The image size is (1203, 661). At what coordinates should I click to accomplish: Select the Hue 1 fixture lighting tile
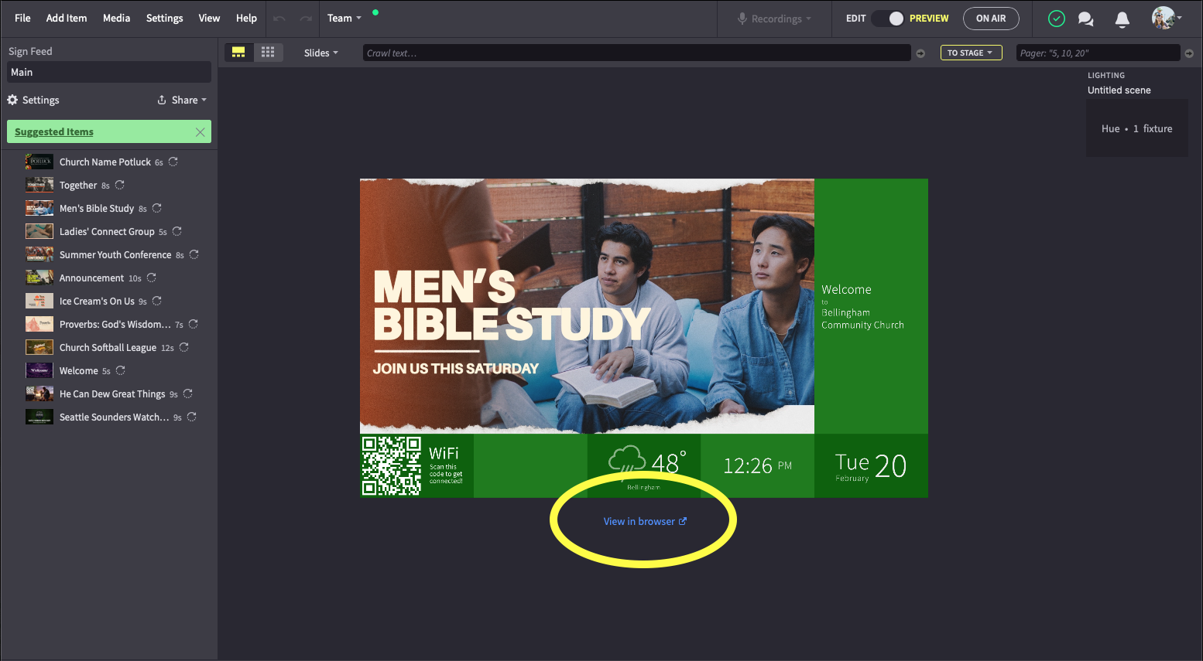pyautogui.click(x=1136, y=128)
